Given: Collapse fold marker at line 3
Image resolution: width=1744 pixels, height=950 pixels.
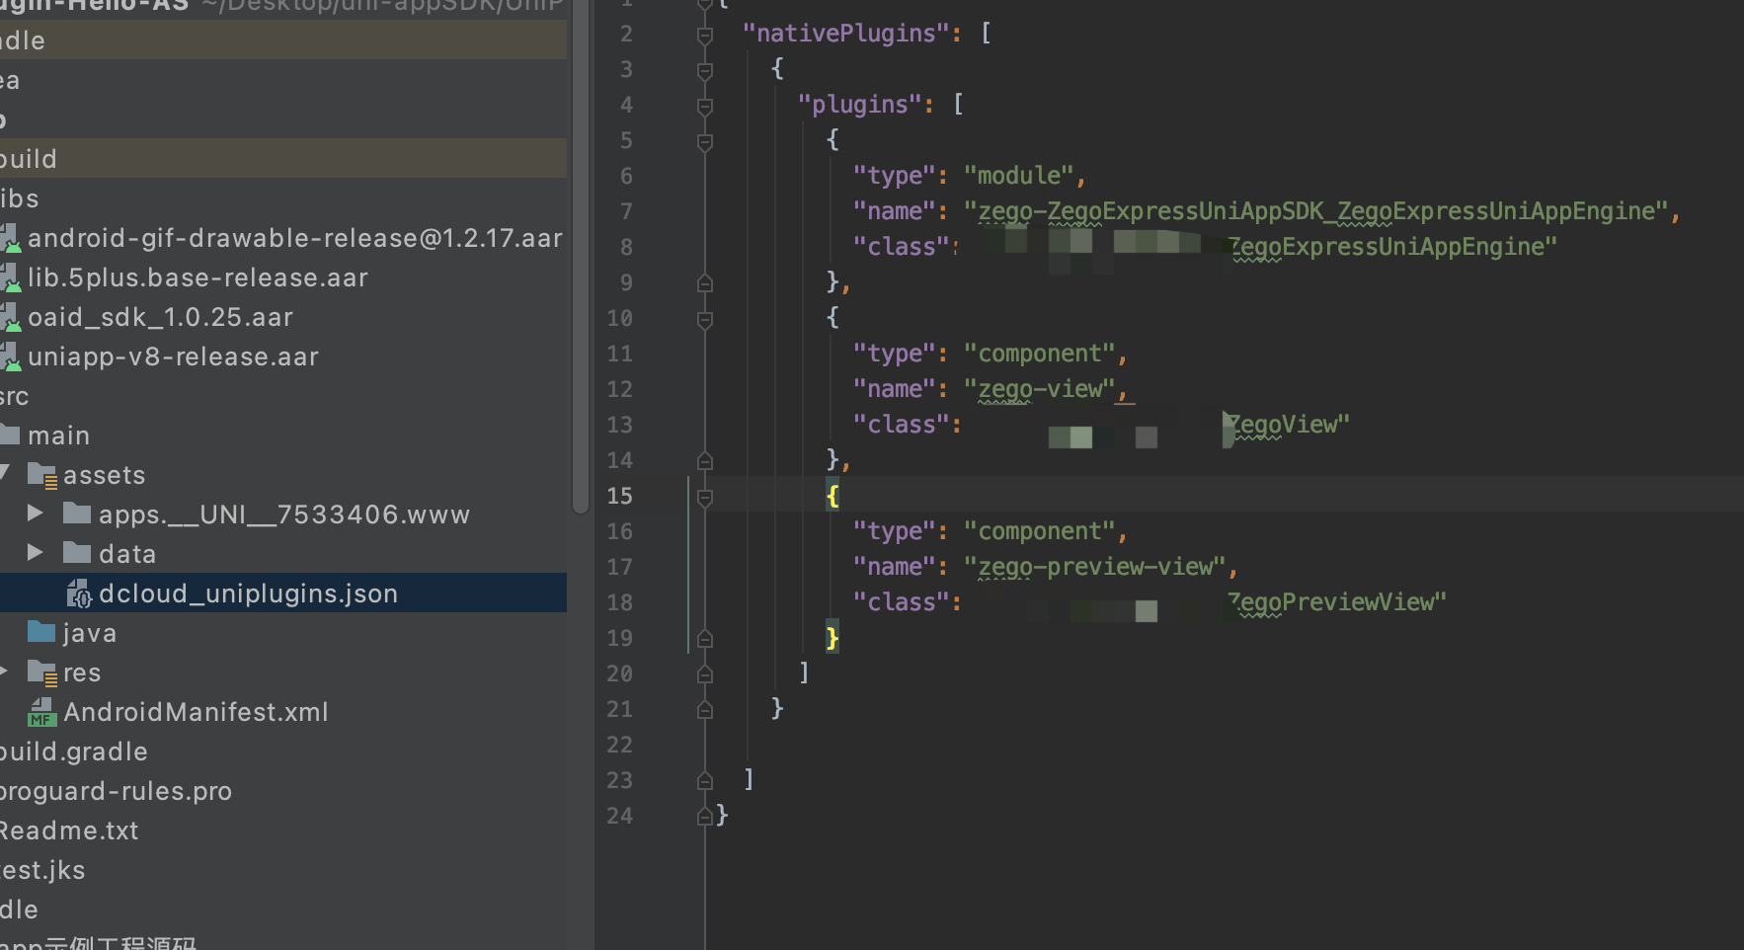Looking at the screenshot, I should 705,71.
